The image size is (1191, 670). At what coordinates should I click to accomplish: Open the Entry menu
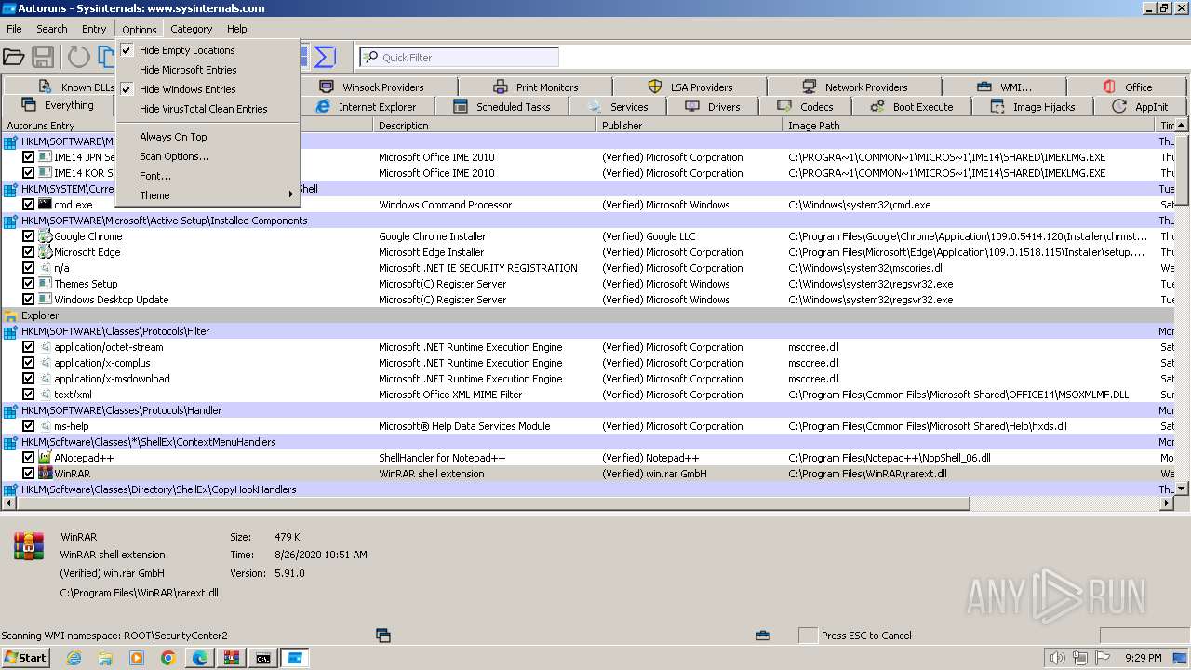click(94, 29)
